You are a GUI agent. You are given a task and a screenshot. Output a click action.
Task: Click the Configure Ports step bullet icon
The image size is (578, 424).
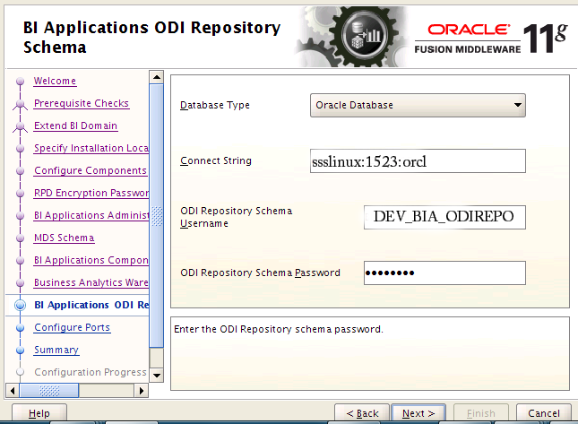(x=21, y=328)
